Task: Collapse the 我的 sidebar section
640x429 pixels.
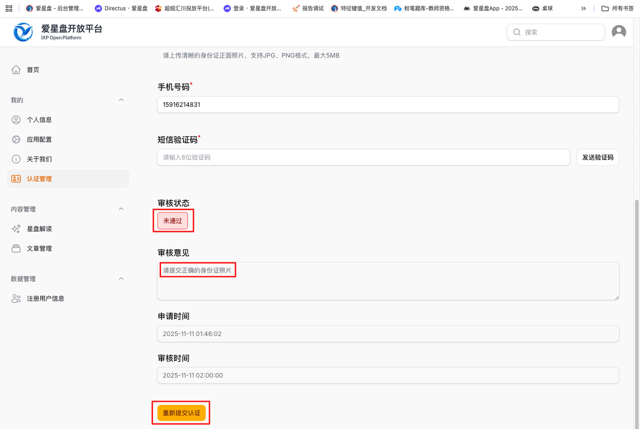Action: tap(121, 100)
